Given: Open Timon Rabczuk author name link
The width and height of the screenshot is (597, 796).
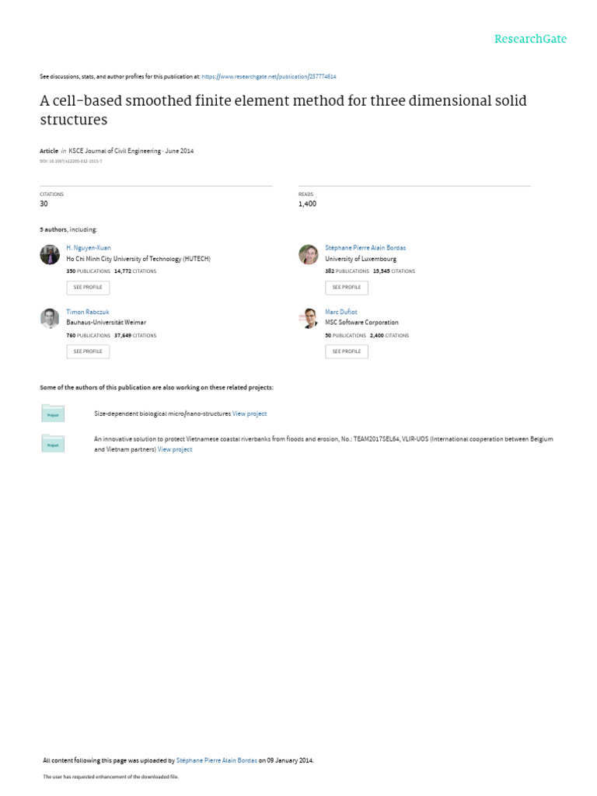Looking at the screenshot, I should coord(88,312).
